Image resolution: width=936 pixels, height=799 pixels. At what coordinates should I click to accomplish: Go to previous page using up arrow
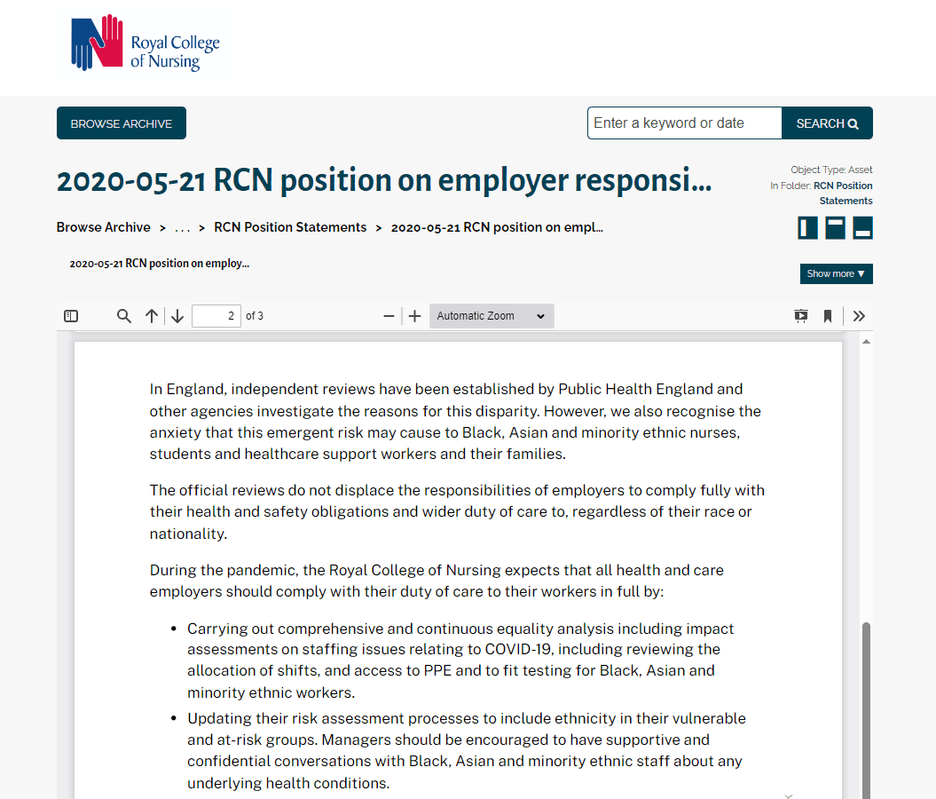pos(152,316)
